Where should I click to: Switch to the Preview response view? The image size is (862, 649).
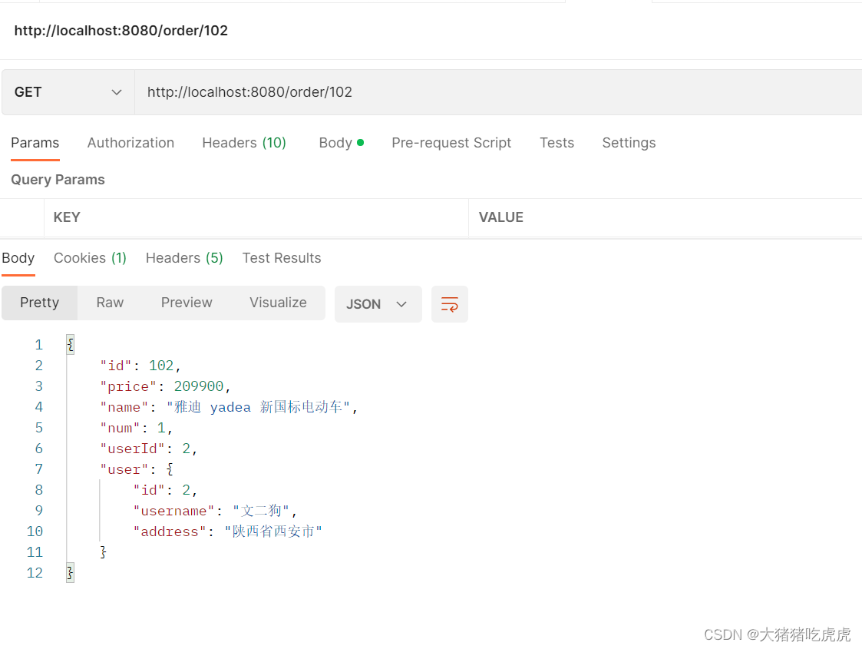[x=187, y=303]
